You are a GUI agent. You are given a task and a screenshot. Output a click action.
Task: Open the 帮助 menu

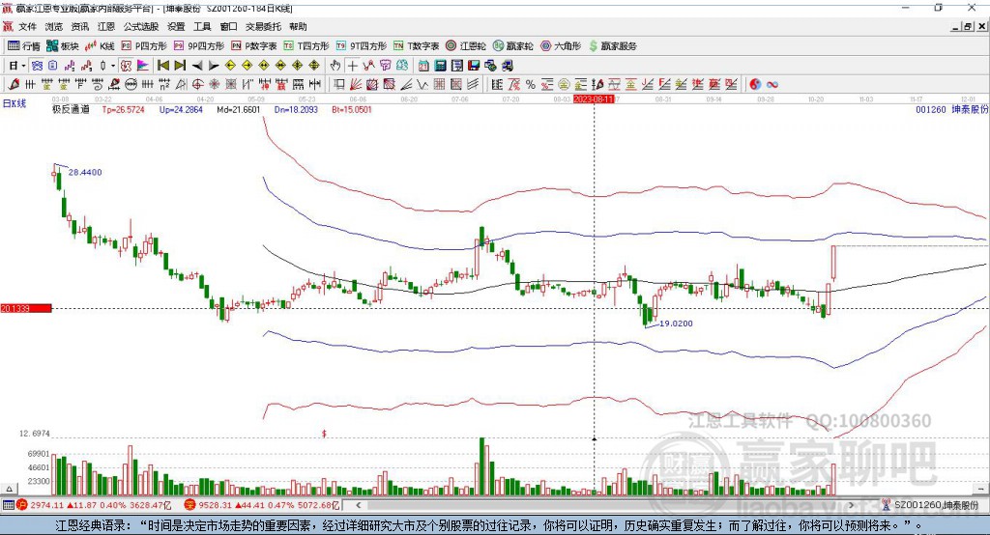click(298, 26)
